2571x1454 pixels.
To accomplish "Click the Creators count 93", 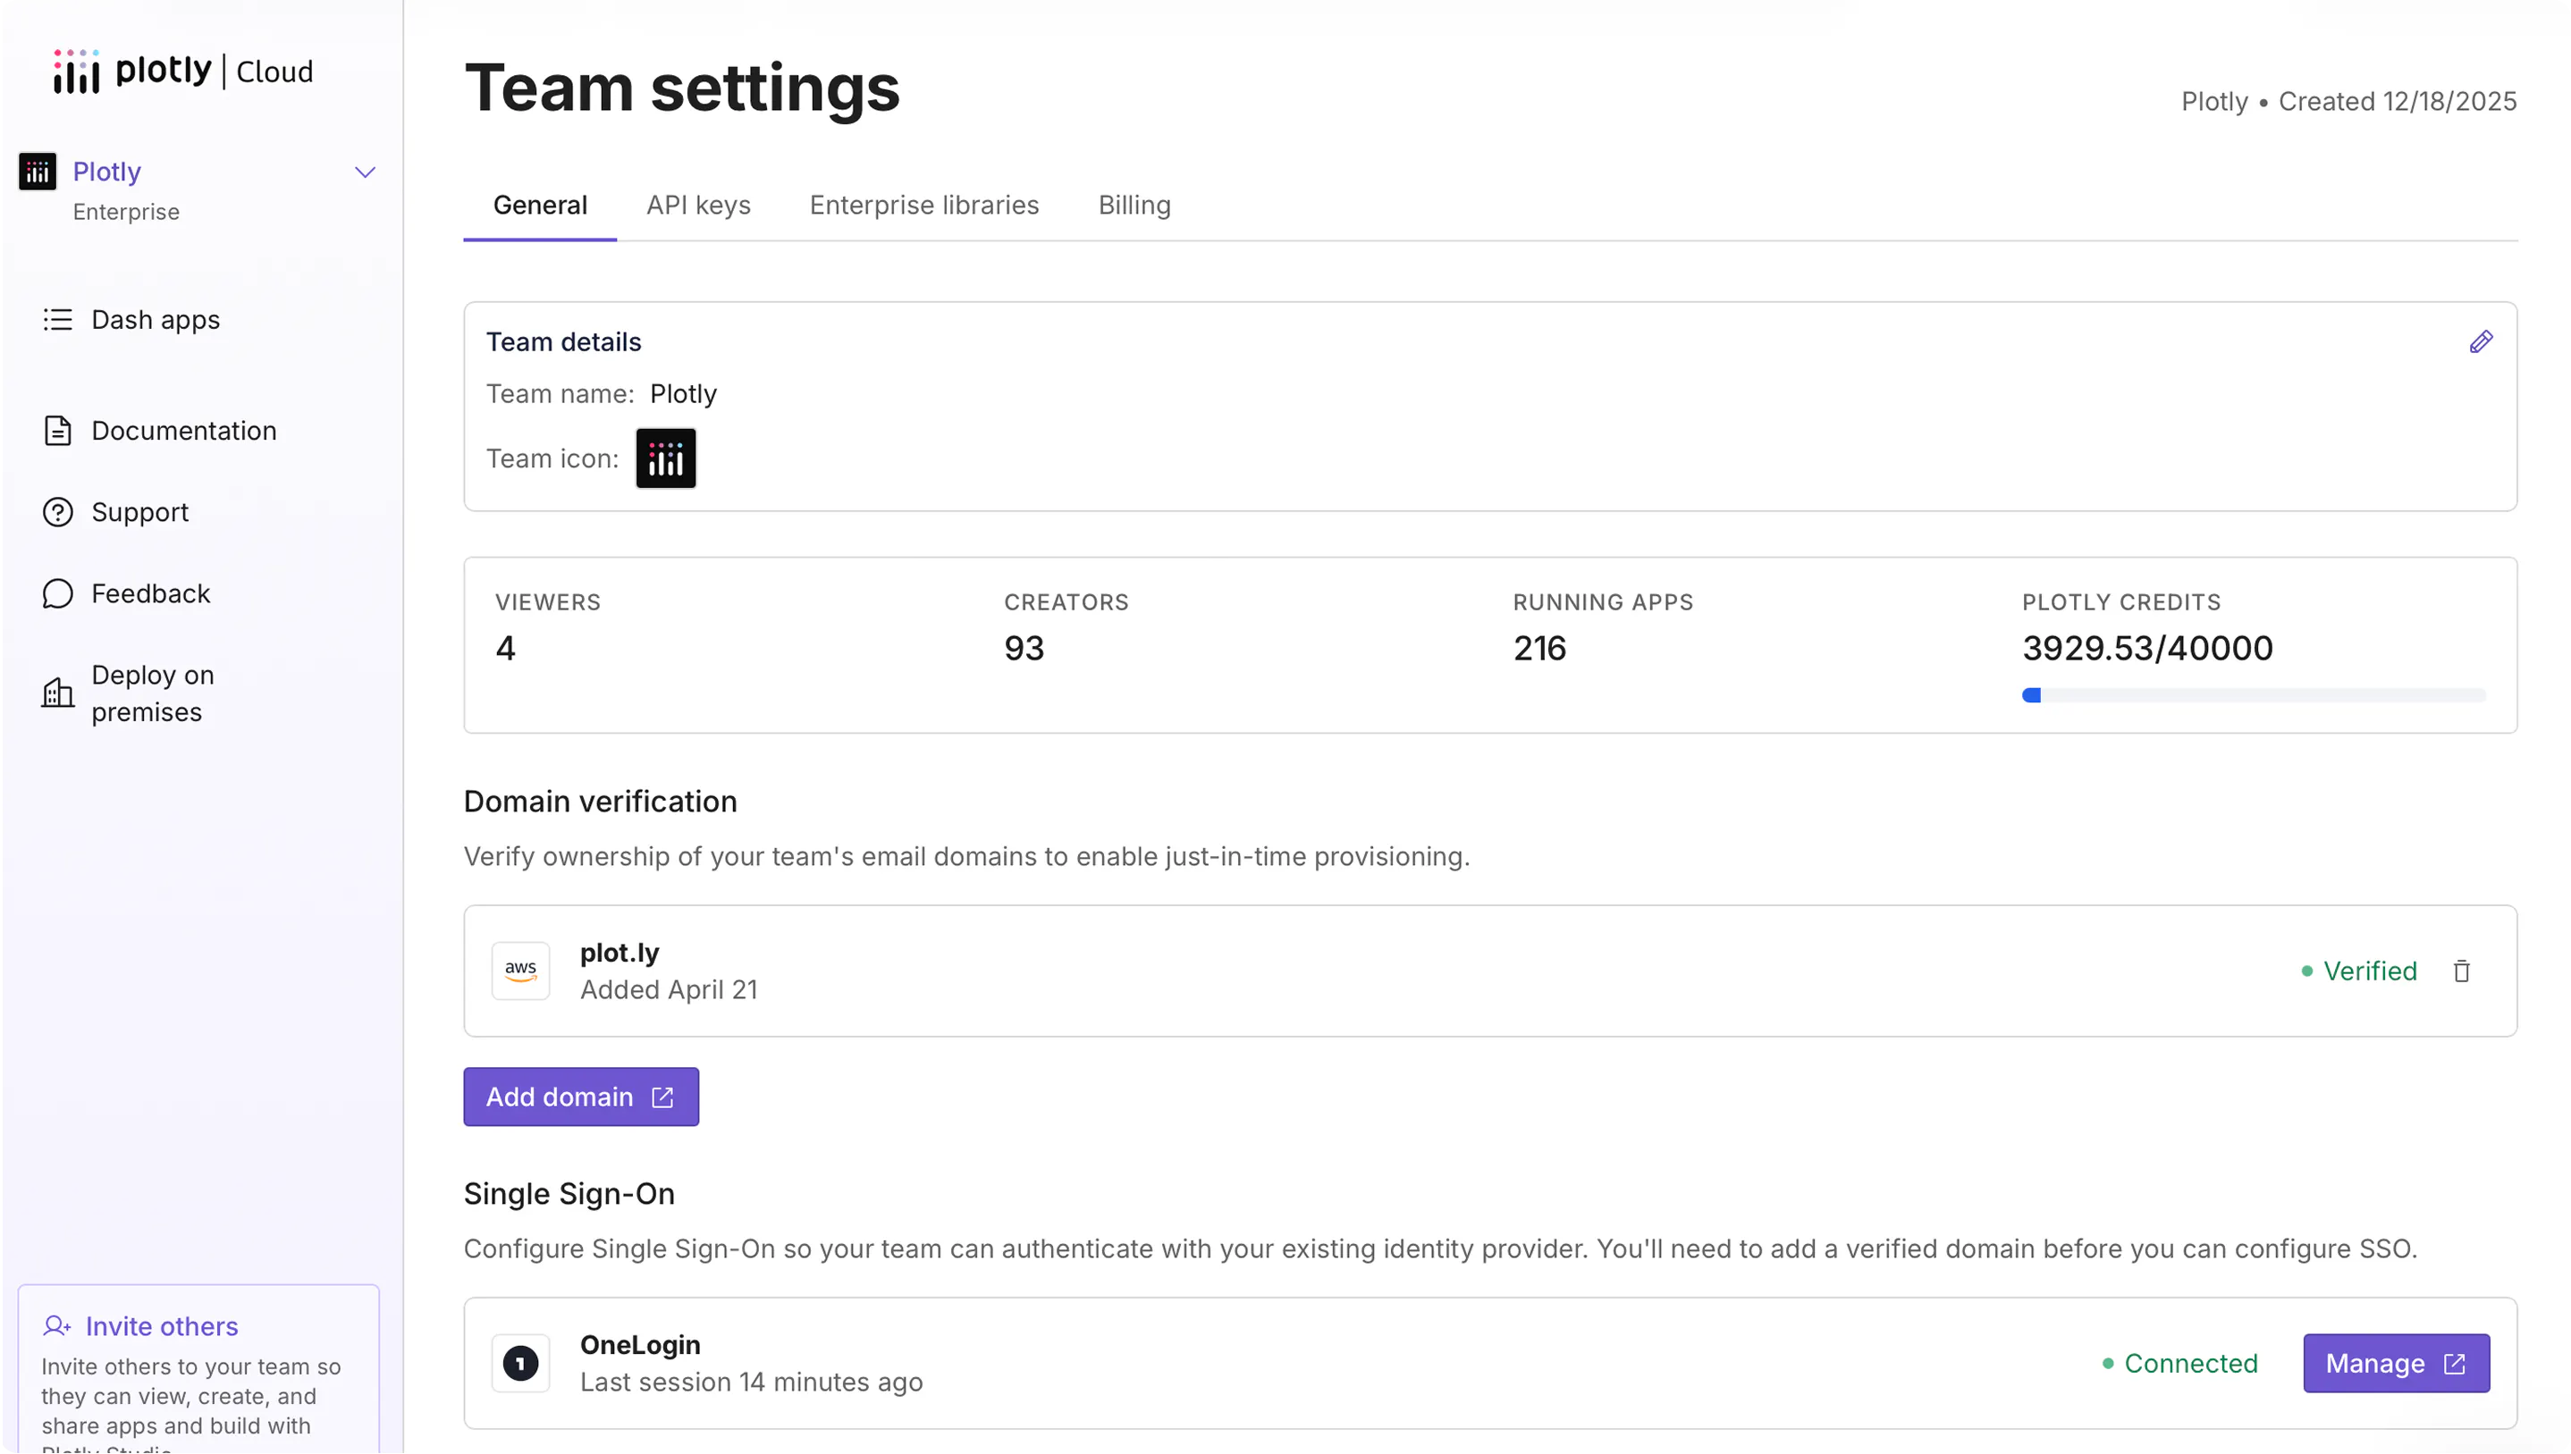I will [1024, 648].
